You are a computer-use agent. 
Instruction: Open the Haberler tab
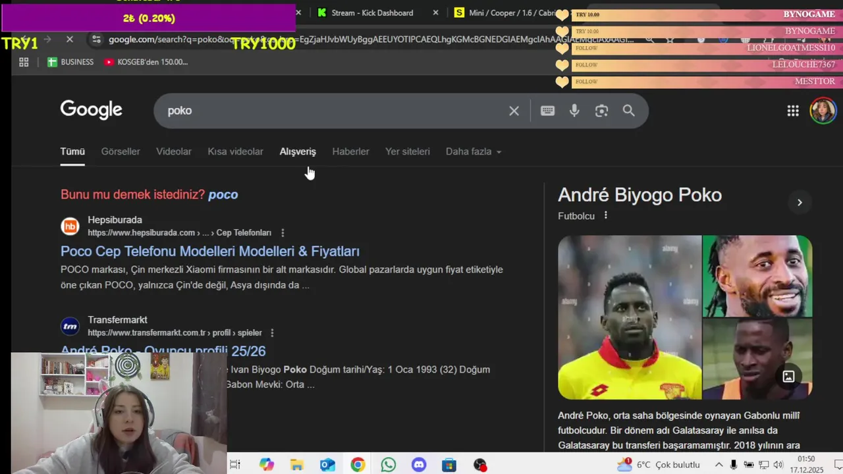(x=350, y=151)
